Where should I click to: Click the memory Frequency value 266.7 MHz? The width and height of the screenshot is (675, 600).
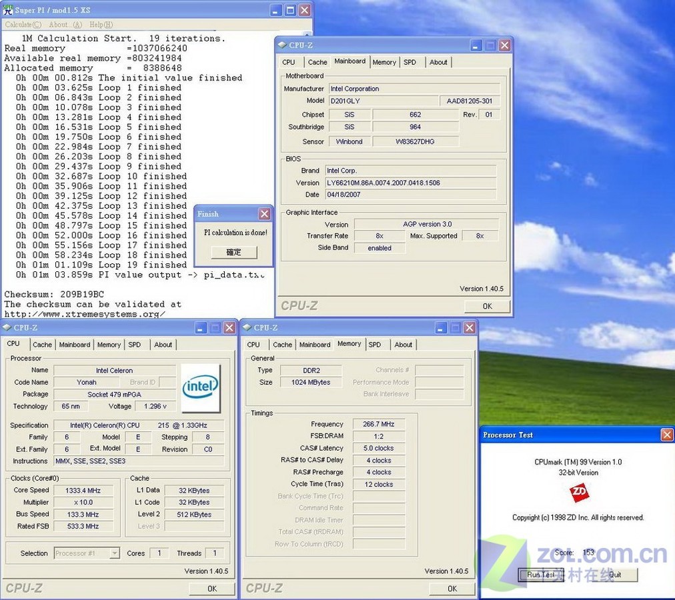(378, 424)
